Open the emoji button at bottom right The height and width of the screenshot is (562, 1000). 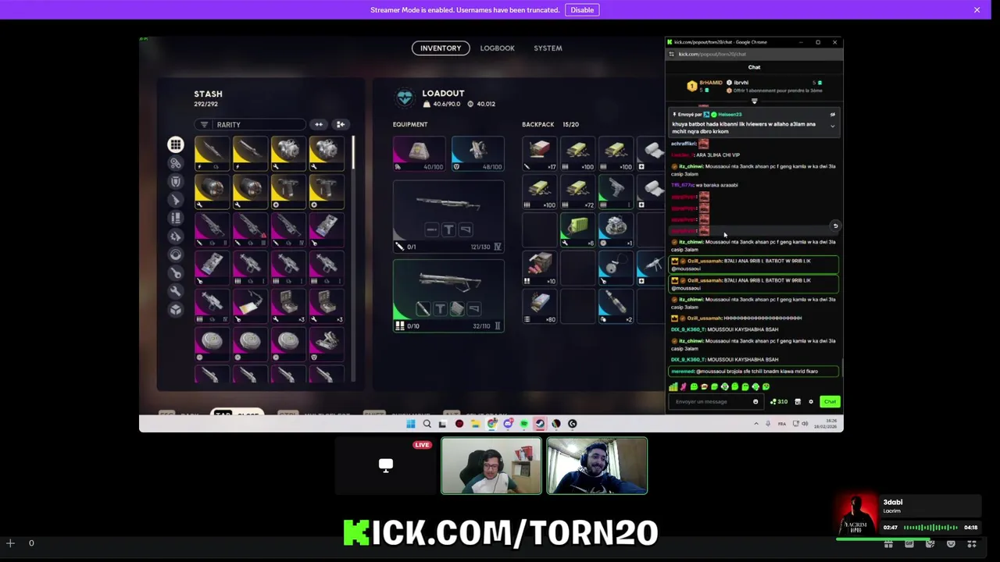pos(951,544)
